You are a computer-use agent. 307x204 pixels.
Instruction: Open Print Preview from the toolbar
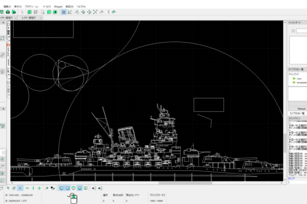[x=14, y=12]
